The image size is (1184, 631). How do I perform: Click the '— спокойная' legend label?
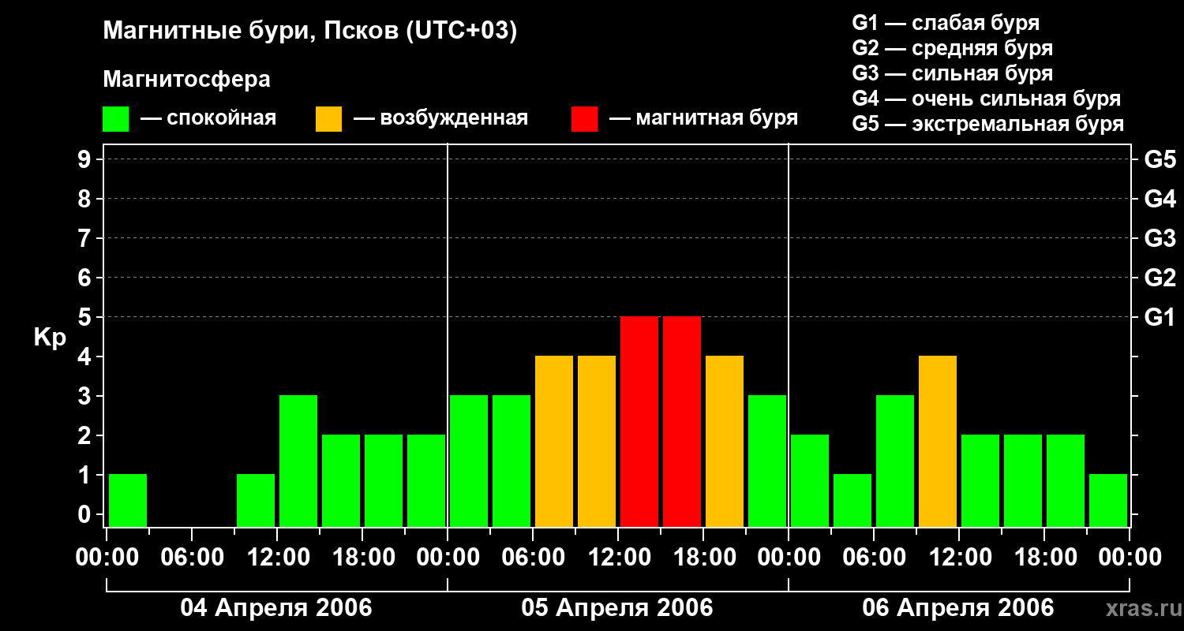(x=208, y=118)
